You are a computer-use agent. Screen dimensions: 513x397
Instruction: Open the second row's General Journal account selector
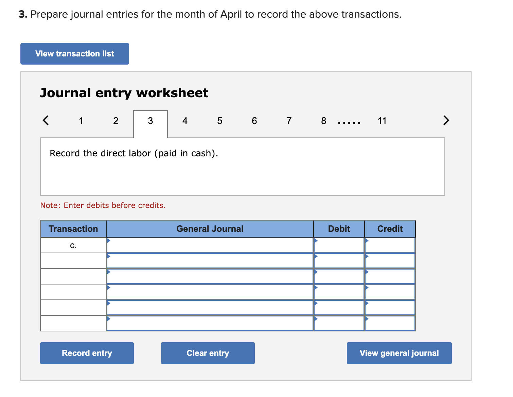pyautogui.click(x=210, y=260)
